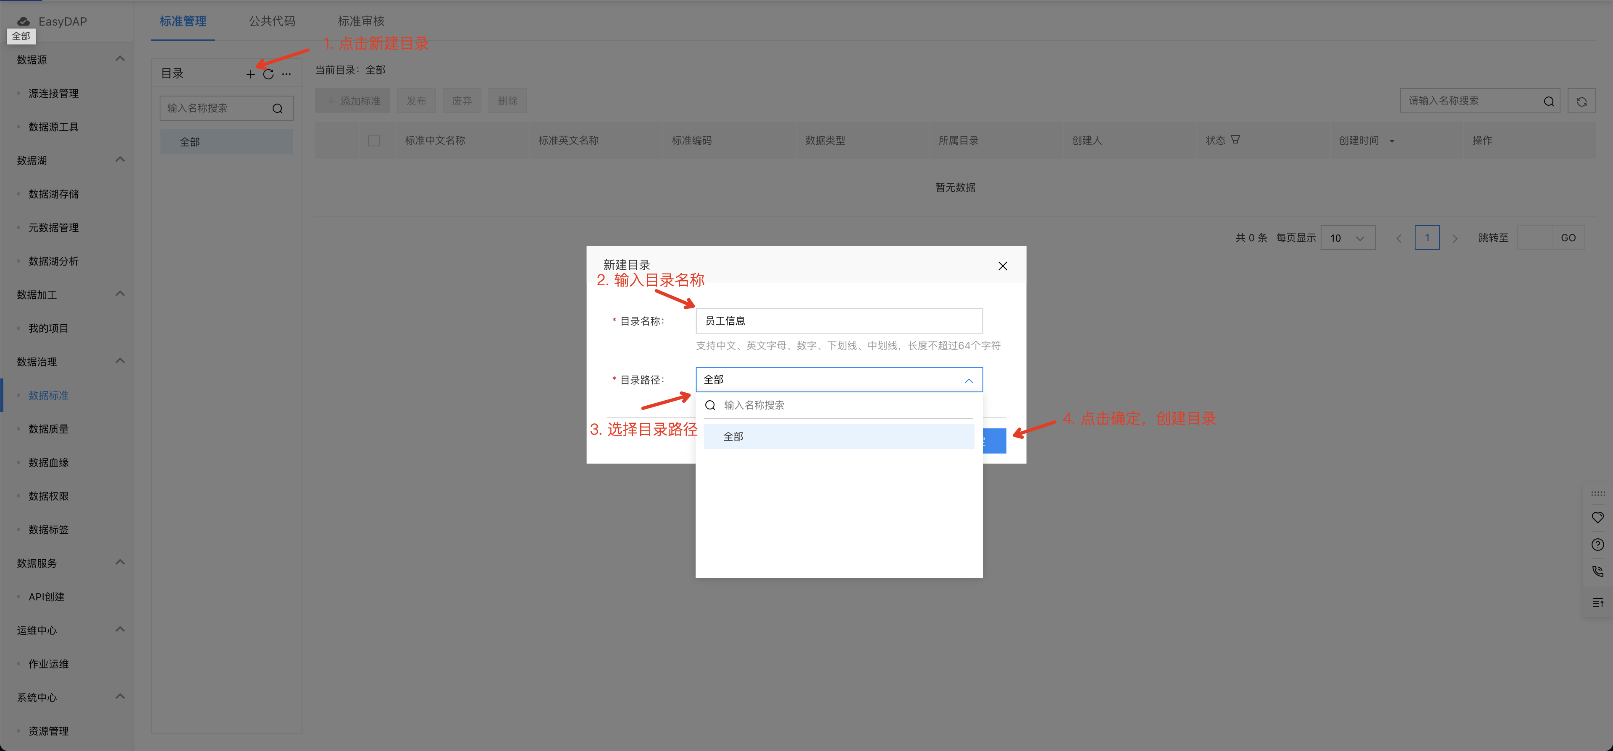Open 资源管理 in sidebar
1613x751 pixels.
[x=49, y=731]
